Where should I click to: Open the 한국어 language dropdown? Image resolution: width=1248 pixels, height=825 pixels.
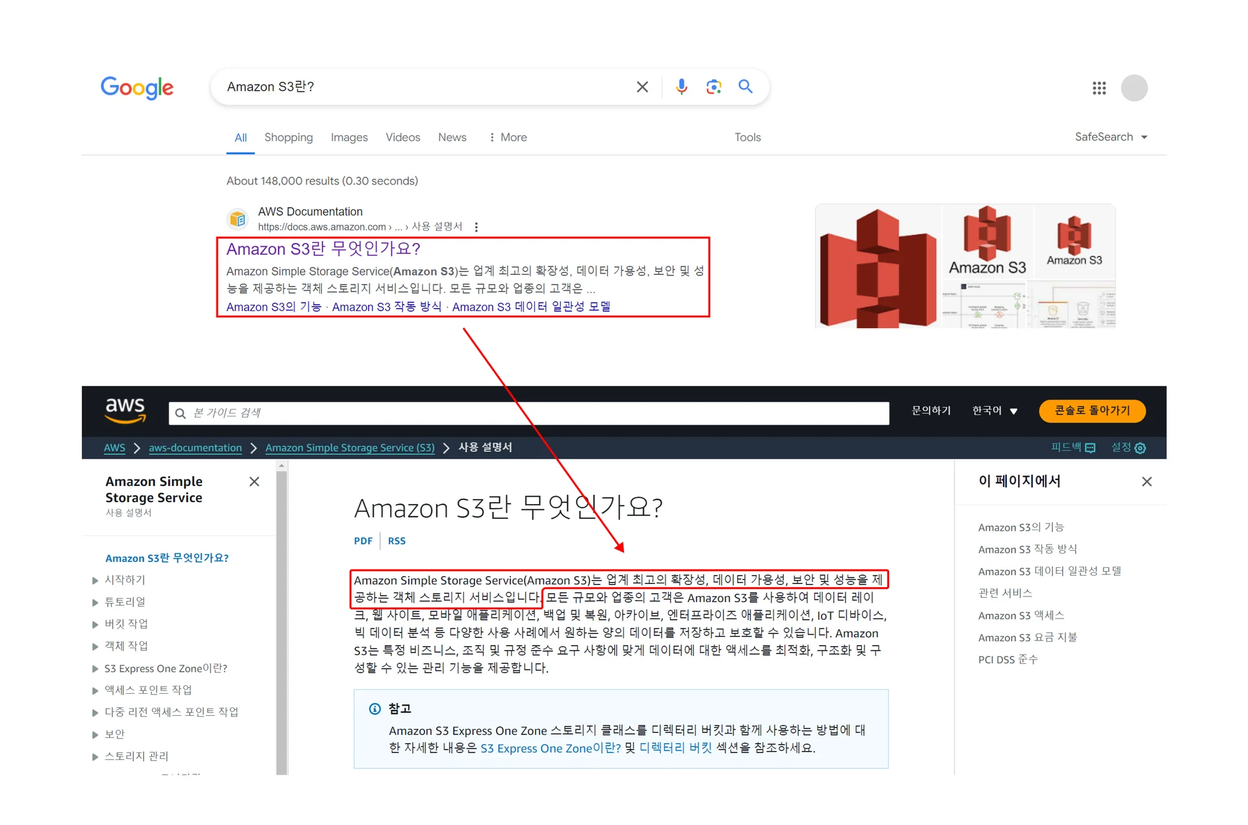[994, 411]
